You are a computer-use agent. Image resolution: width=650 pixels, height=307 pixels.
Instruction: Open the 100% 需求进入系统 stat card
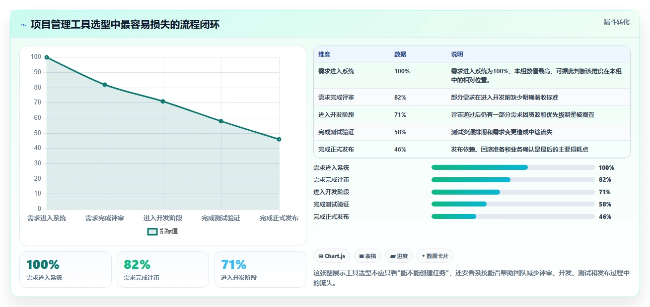tap(66, 269)
